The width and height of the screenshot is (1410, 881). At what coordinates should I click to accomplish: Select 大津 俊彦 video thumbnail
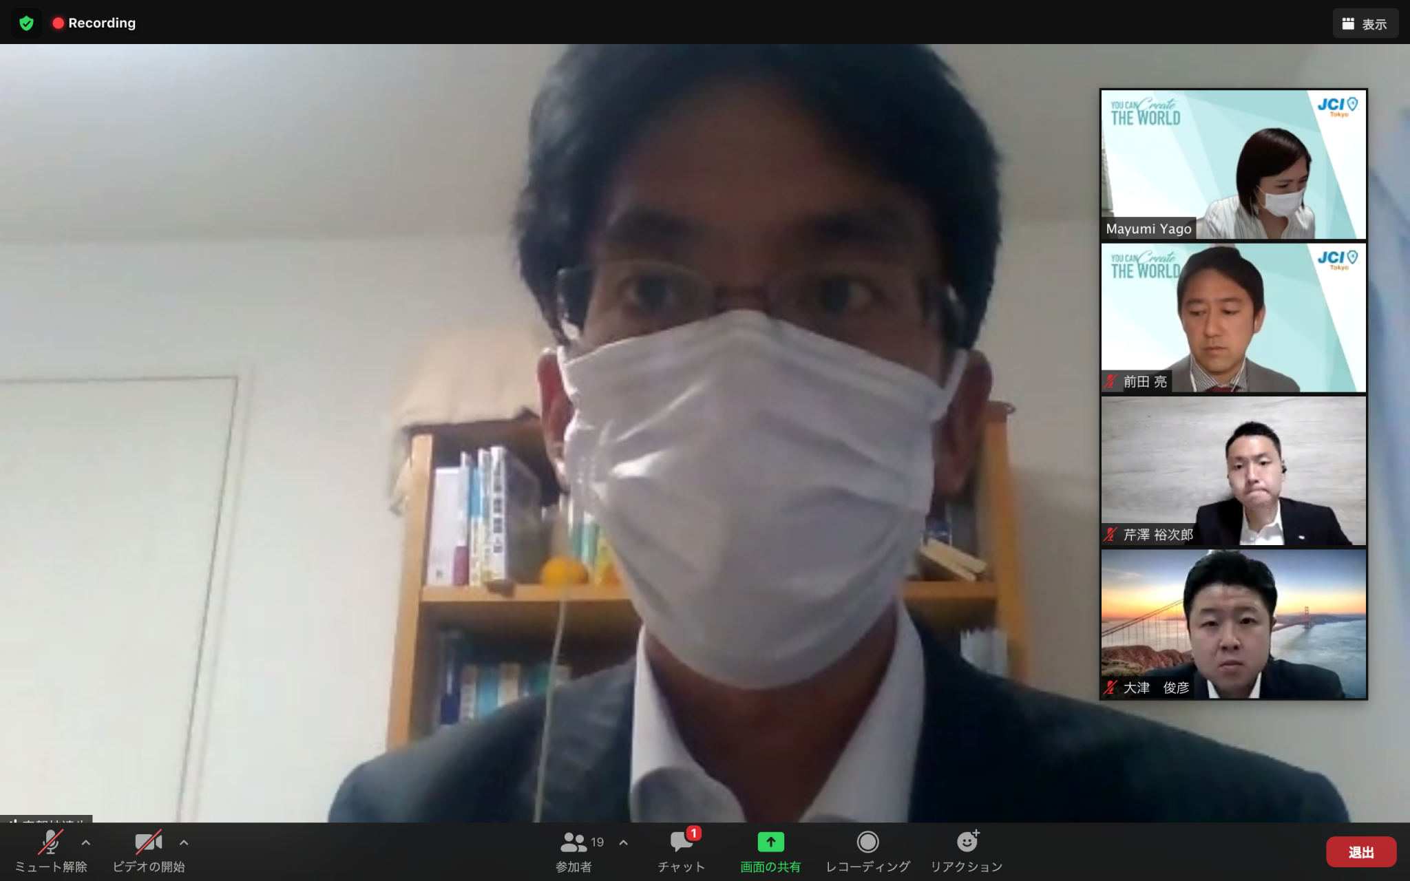click(1233, 624)
